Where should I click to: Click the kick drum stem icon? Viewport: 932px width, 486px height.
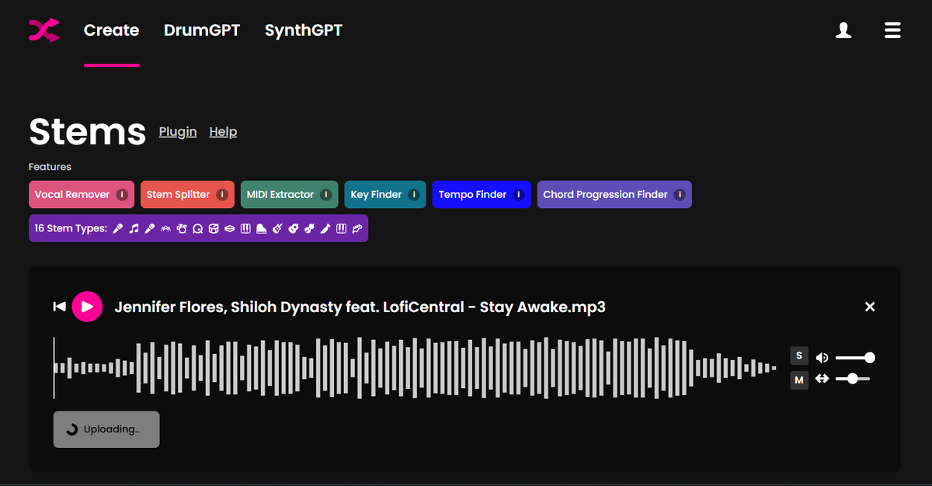198,229
